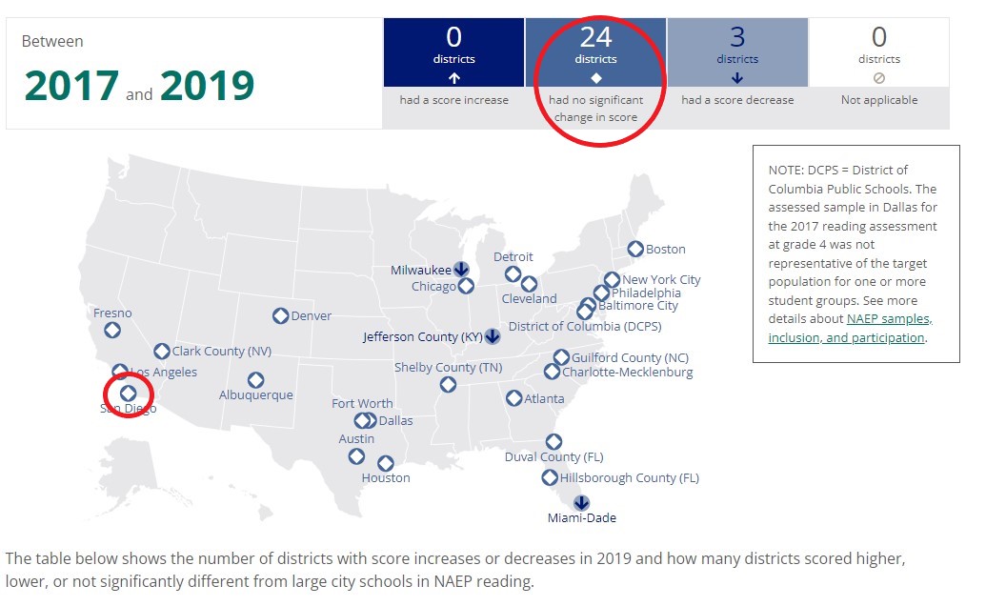Select the Jefferson County (KY) marker

[493, 336]
